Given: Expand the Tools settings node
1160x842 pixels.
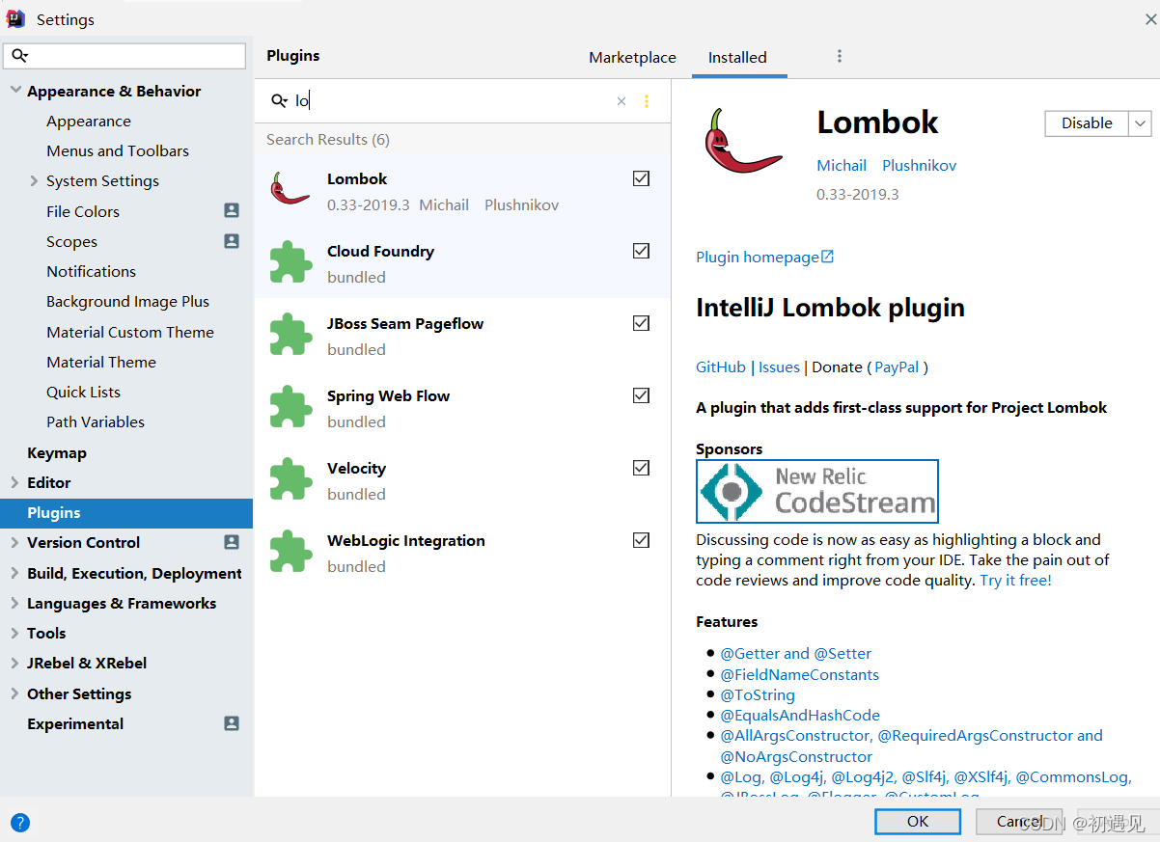Looking at the screenshot, I should 14,633.
